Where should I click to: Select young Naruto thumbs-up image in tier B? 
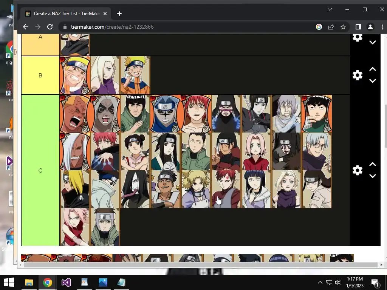click(136, 75)
